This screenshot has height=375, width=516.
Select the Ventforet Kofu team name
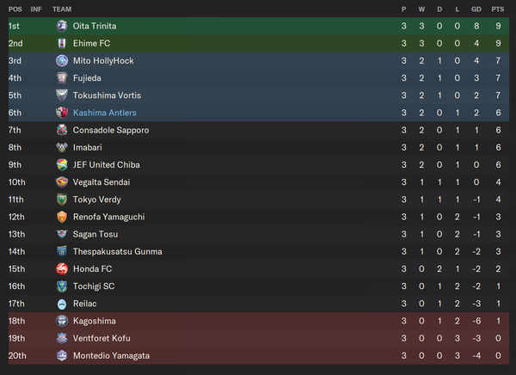click(101, 338)
